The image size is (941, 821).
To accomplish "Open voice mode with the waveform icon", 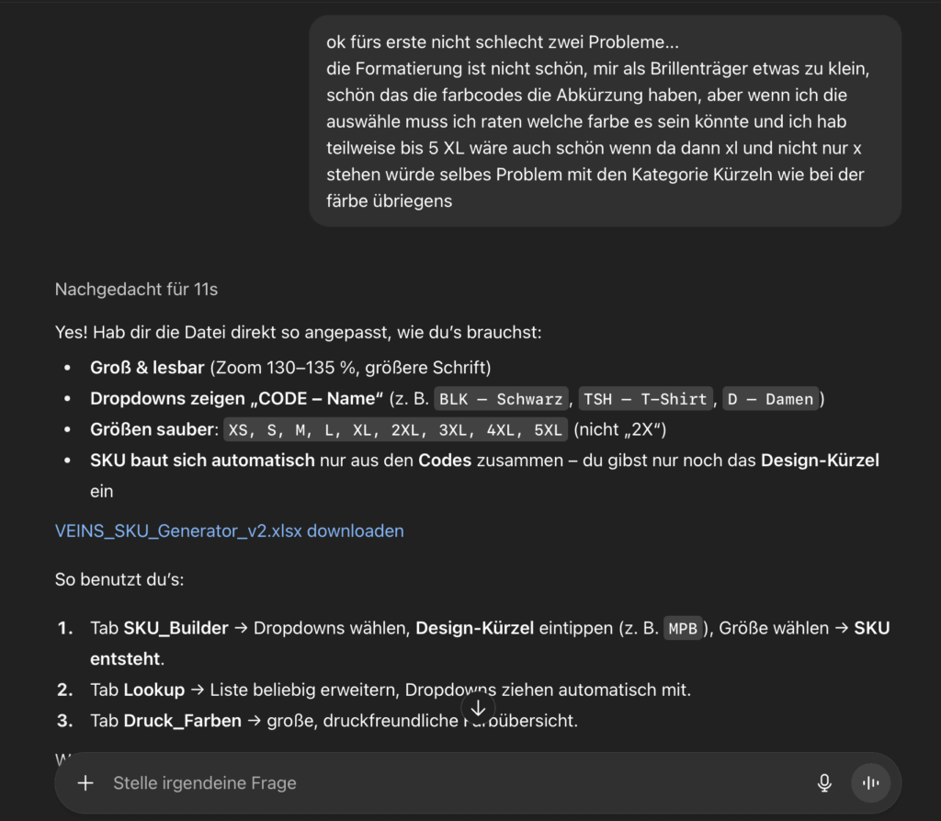I will tap(870, 783).
